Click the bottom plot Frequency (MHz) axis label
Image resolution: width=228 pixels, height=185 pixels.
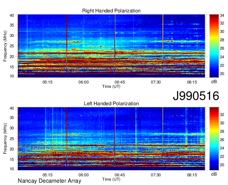tap(5, 139)
